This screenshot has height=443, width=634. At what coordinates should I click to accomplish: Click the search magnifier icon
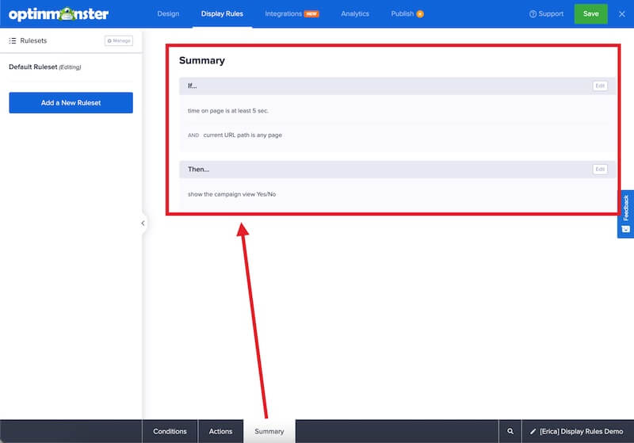[x=510, y=431]
